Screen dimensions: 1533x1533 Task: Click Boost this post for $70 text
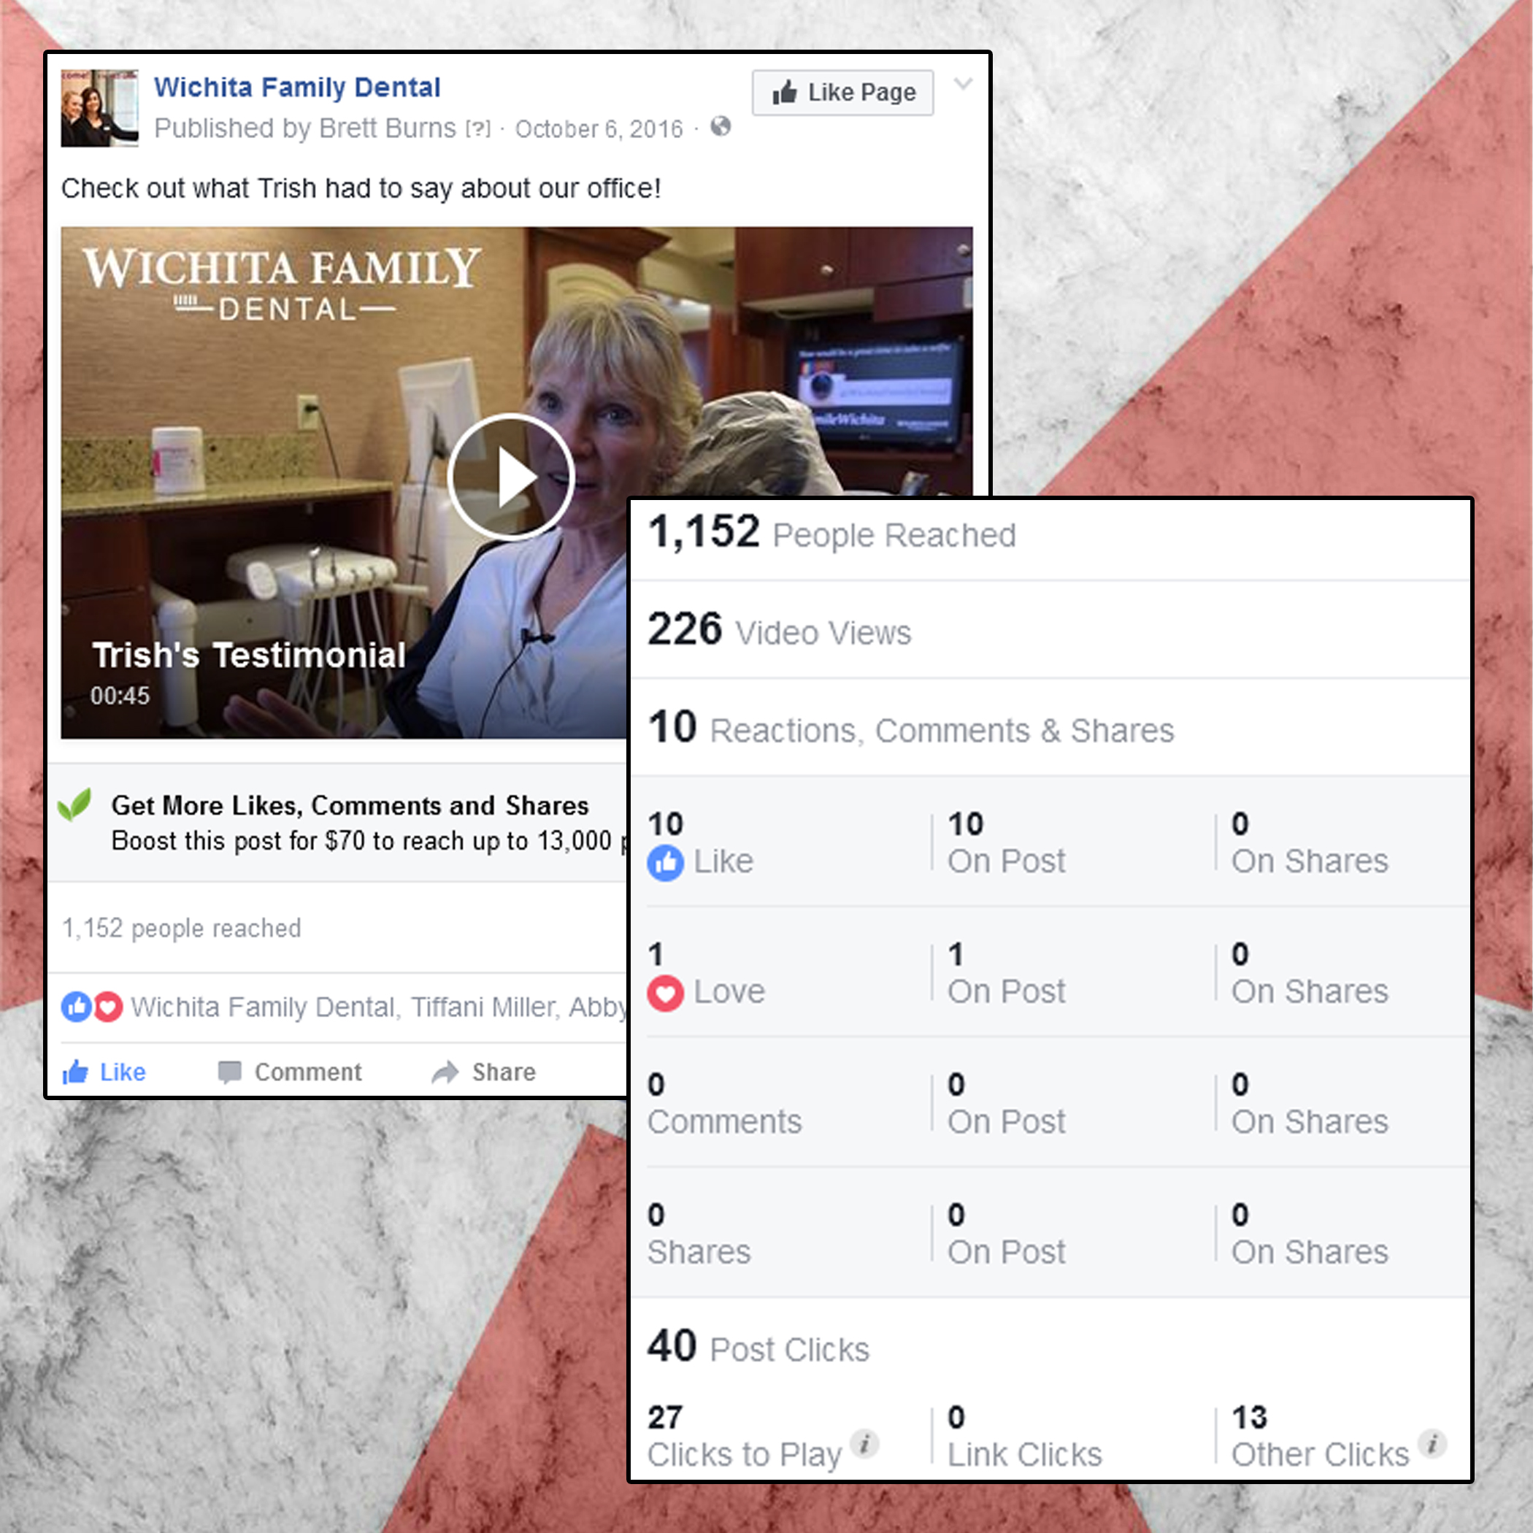click(369, 841)
